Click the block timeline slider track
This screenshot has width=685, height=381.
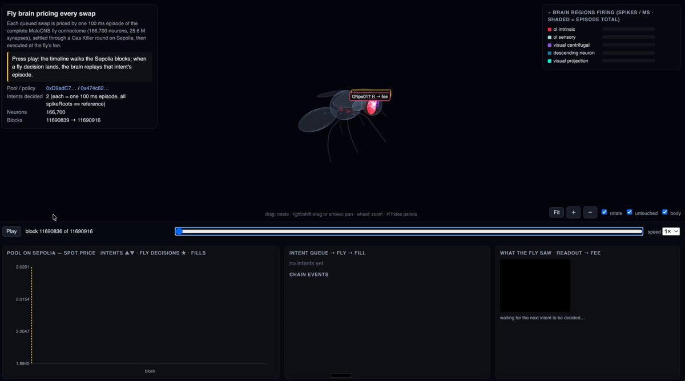click(409, 232)
